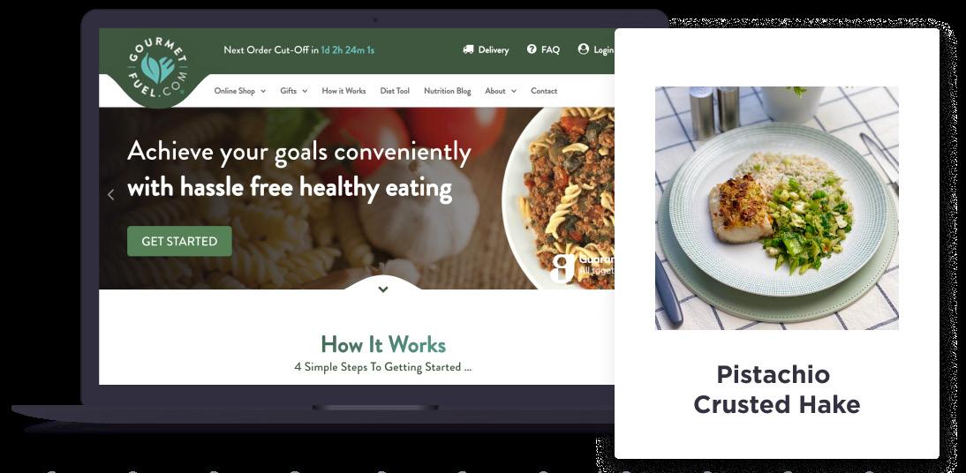This screenshot has height=473, width=966.
Task: Expand the About dropdown menu
Action: pos(501,91)
